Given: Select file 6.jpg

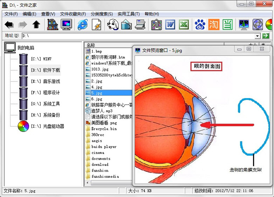Looking at the screenshot, I should tap(97, 99).
